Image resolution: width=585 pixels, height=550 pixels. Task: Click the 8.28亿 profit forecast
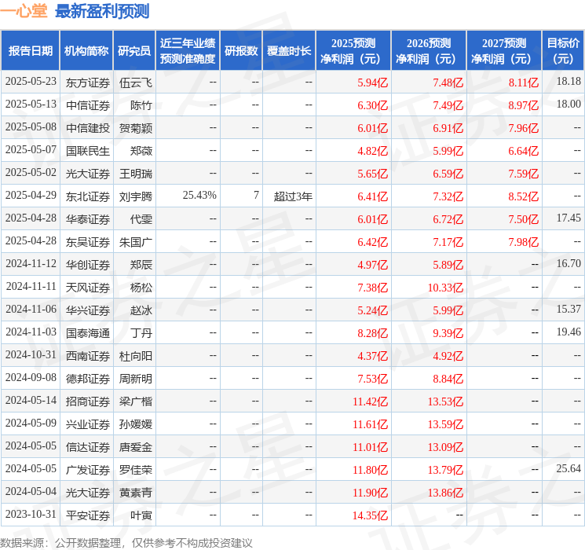[x=372, y=333]
